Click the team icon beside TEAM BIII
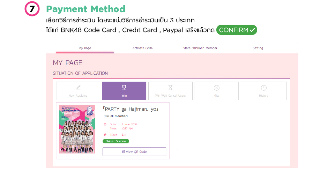The width and height of the screenshot is (335, 172). pyautogui.click(x=105, y=134)
